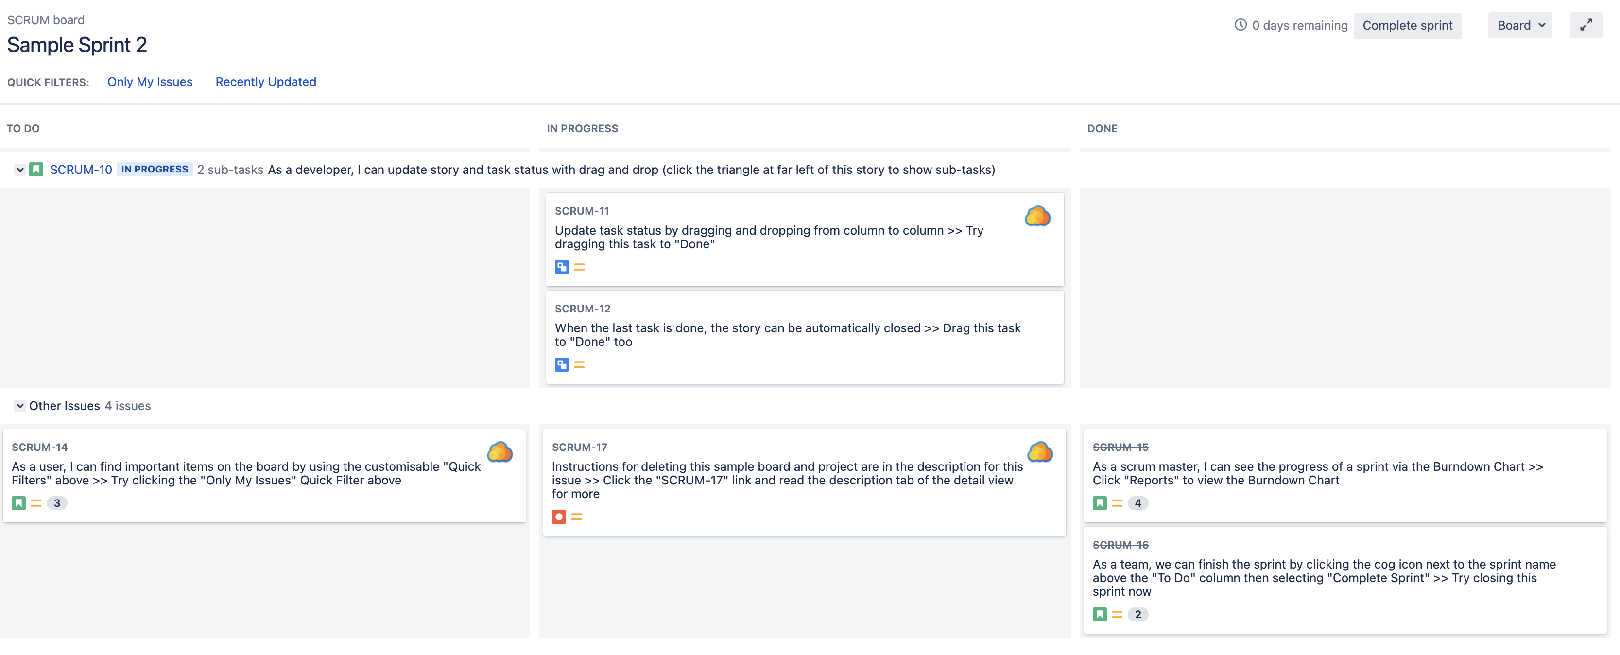Image resolution: width=1620 pixels, height=655 pixels.
Task: Click the assignee avatar on SCRUM-11 card
Action: tap(1037, 216)
